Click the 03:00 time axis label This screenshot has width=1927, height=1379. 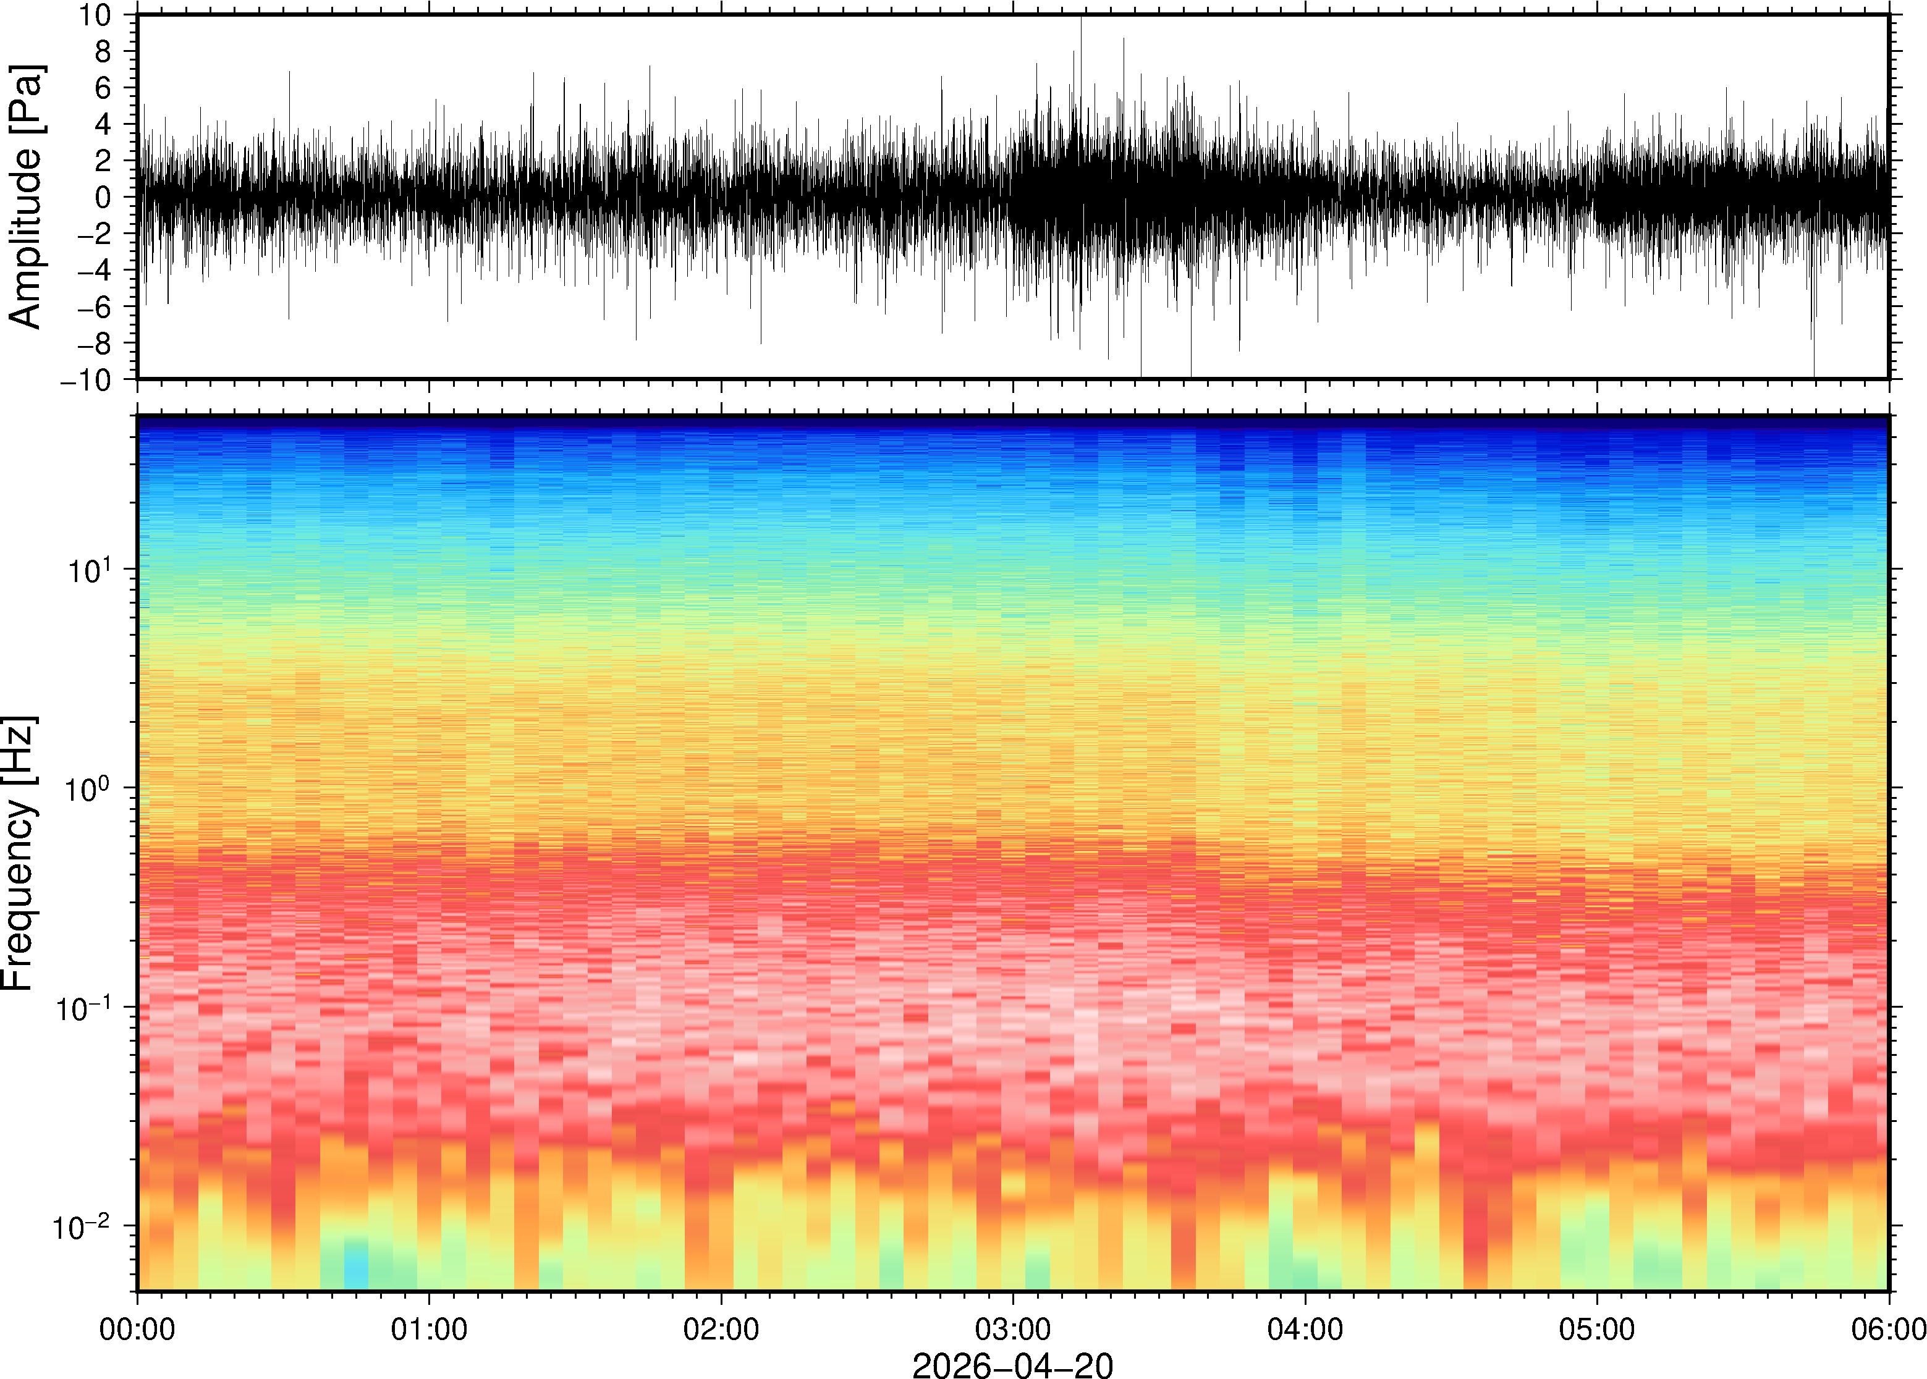[x=1012, y=1329]
